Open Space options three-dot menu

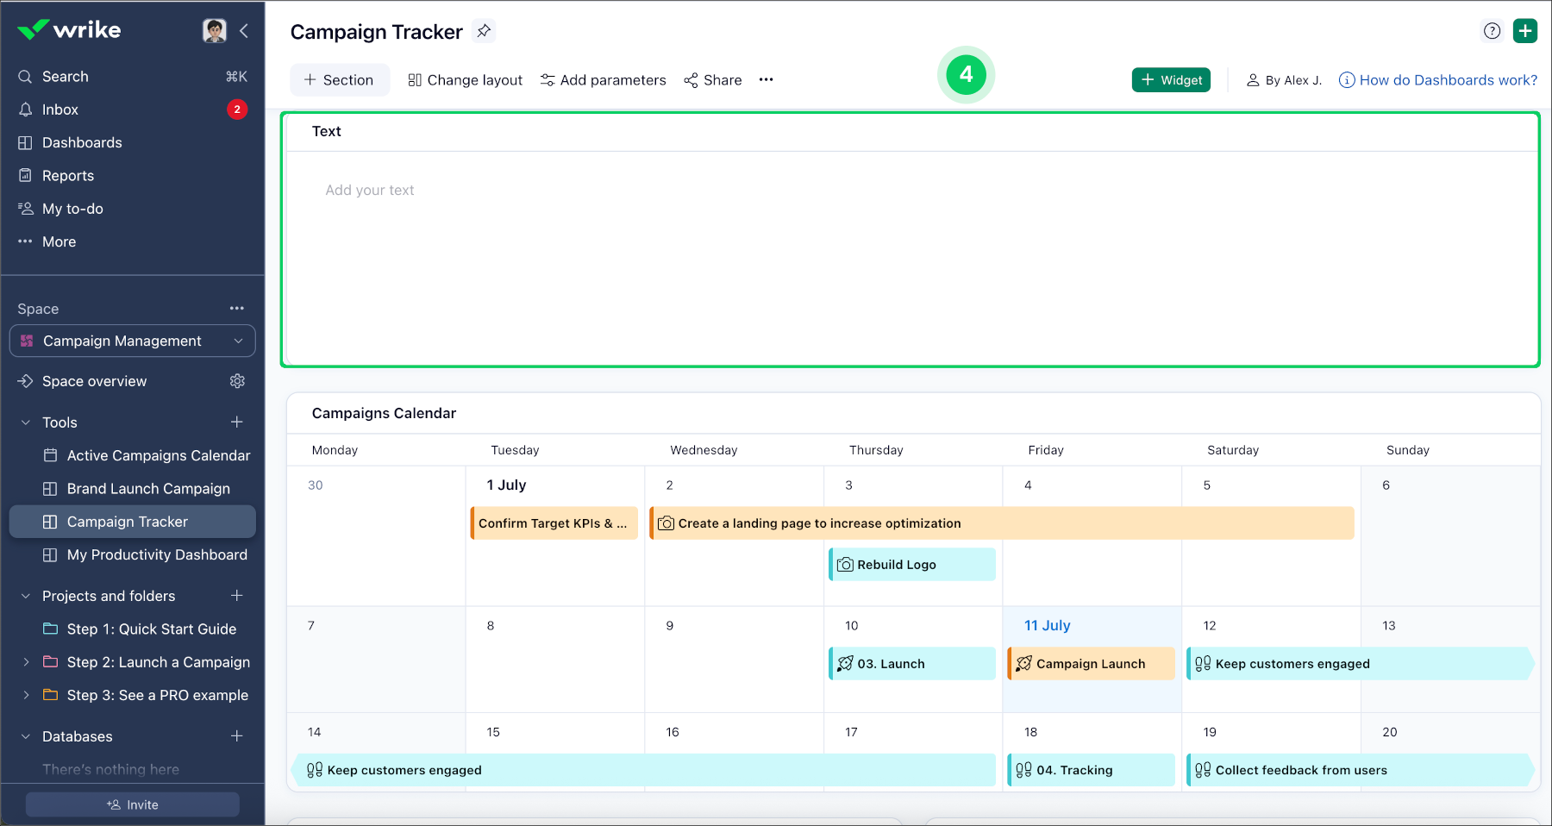(x=237, y=309)
